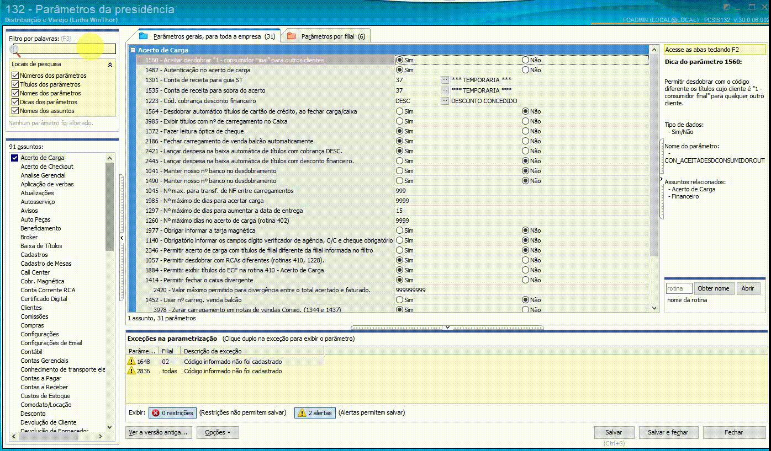Select Acerto de Checkout subject
The height and width of the screenshot is (451, 771).
coord(47,167)
